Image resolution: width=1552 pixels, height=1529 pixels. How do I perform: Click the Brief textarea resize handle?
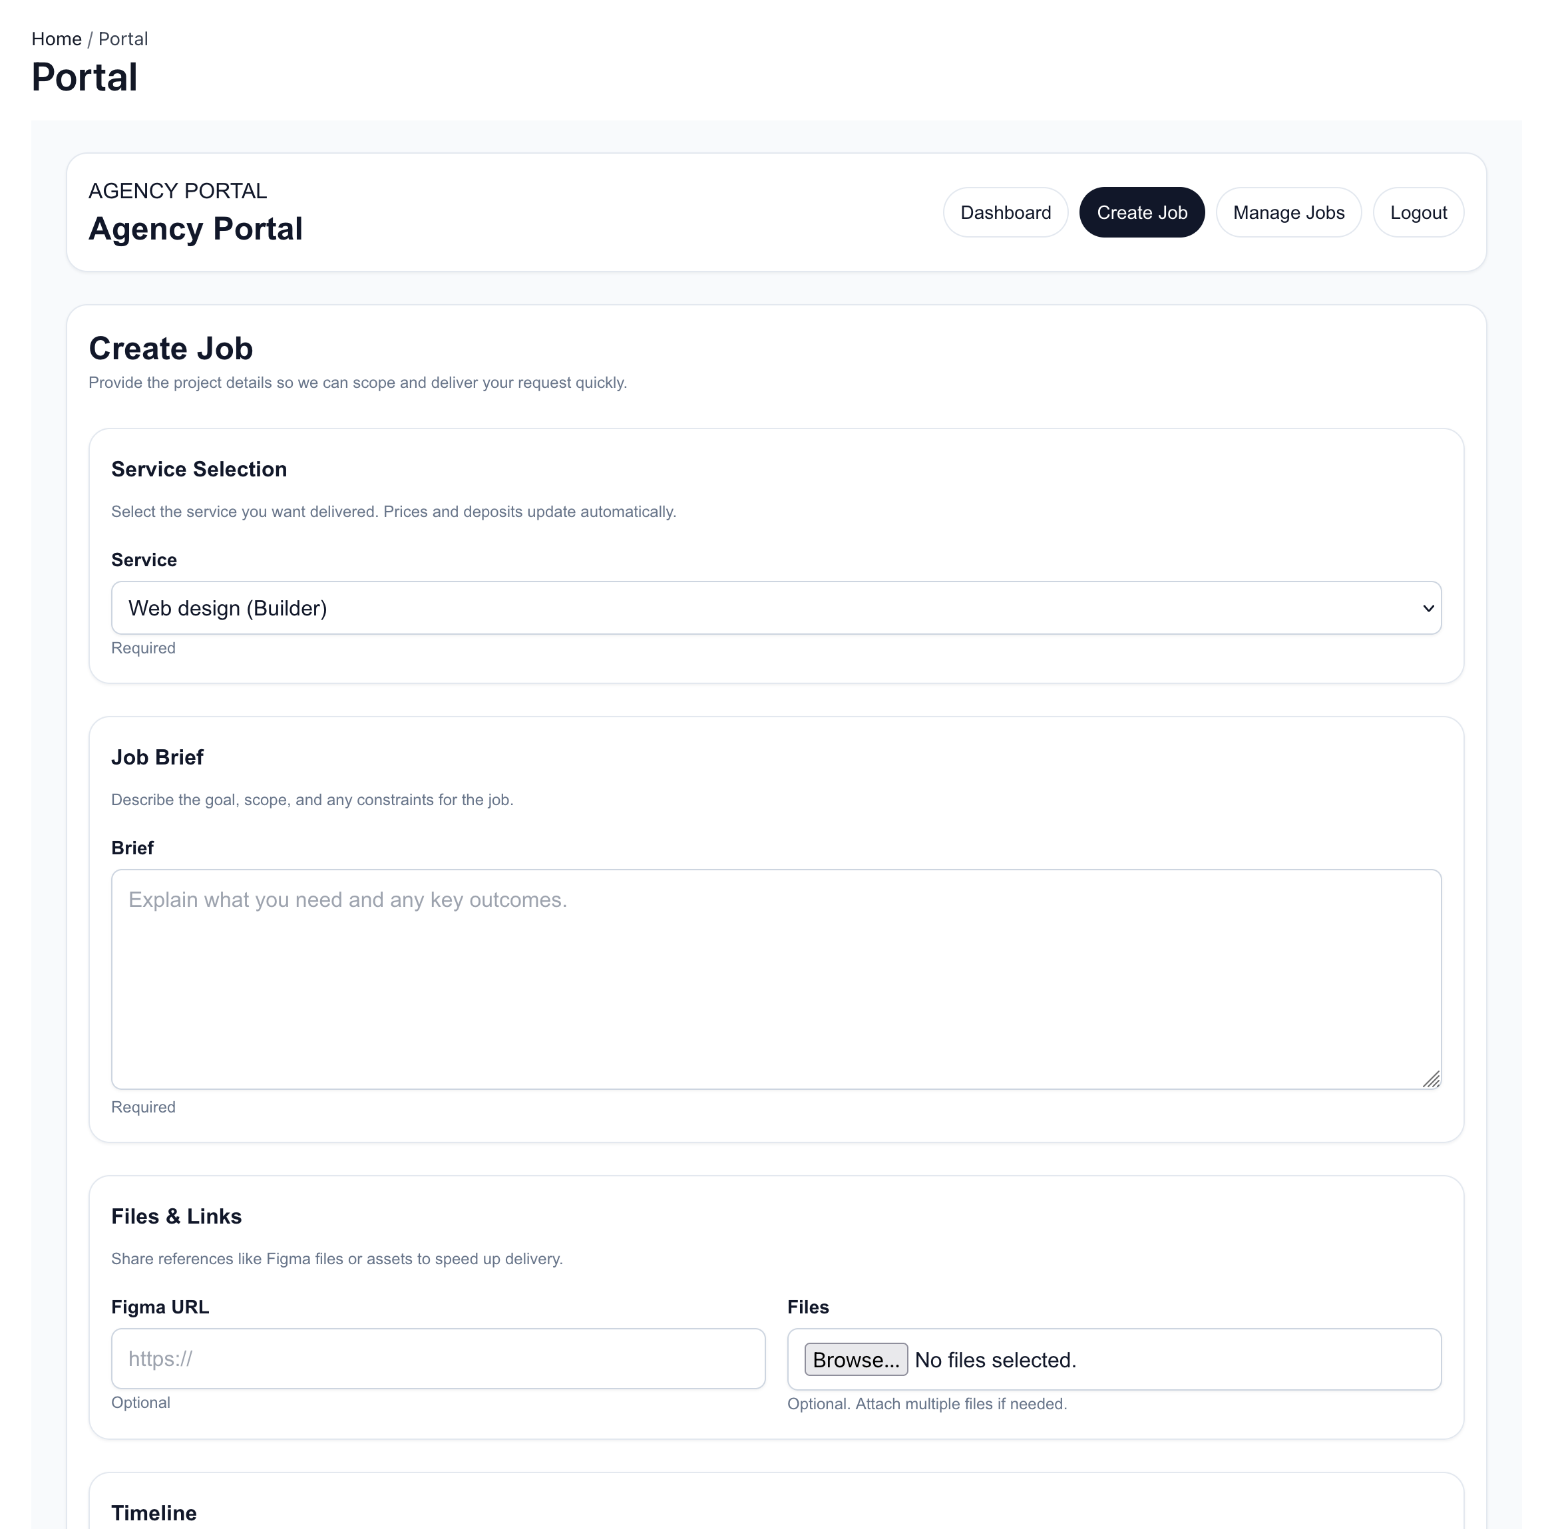1431,1079
